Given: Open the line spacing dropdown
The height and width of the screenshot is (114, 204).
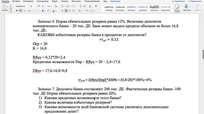Looking at the screenshot, I should (x=80, y=11).
